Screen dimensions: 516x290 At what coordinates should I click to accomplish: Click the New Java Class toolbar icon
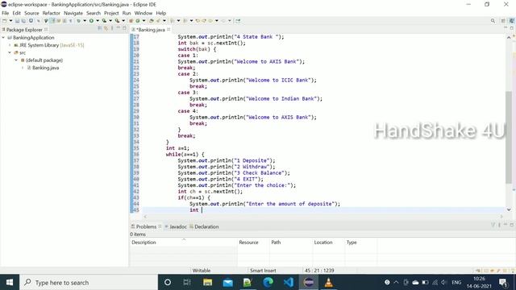[x=138, y=21]
